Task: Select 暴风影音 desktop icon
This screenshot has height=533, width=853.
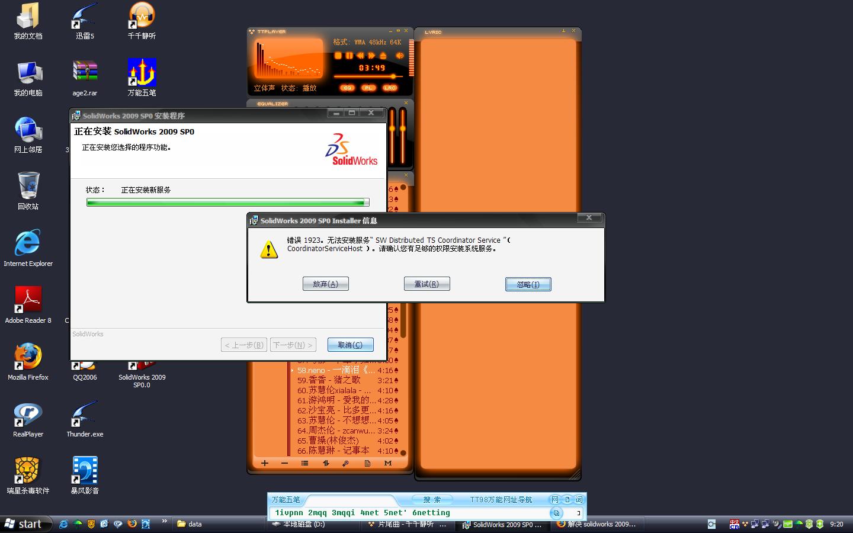Action: 85,476
